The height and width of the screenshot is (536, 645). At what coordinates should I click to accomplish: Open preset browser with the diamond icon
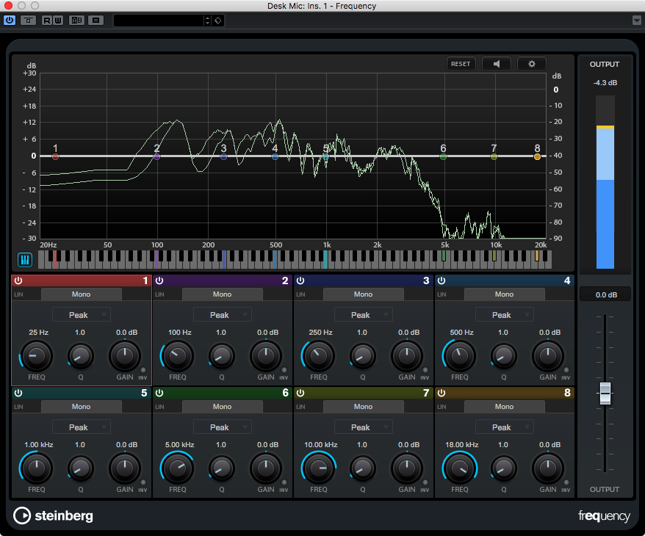point(218,21)
